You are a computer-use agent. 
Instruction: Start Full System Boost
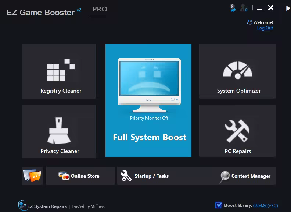[150, 137]
